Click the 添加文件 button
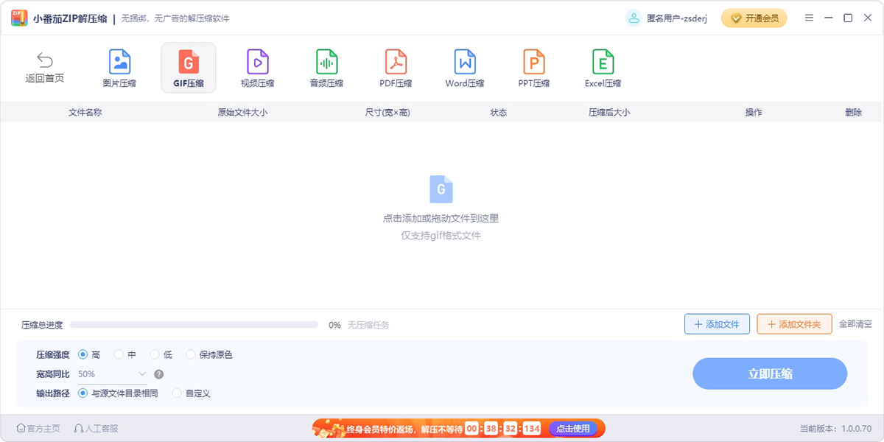This screenshot has width=884, height=442. pyautogui.click(x=717, y=324)
